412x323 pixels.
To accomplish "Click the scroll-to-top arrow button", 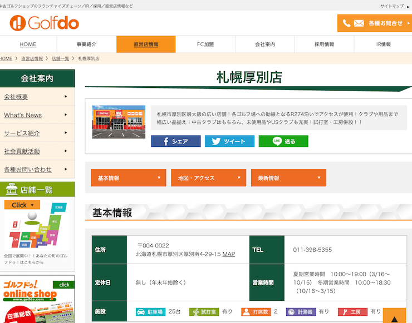I will pyautogui.click(x=394, y=317).
